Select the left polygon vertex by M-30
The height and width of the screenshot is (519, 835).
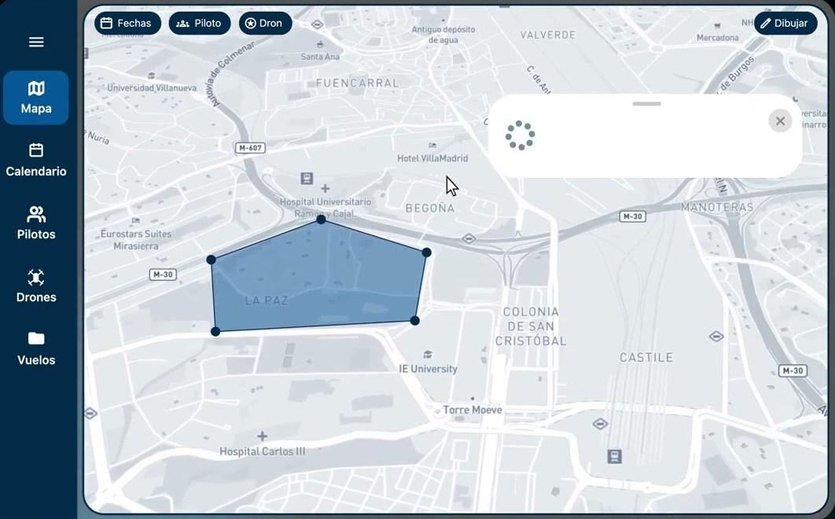tap(211, 259)
